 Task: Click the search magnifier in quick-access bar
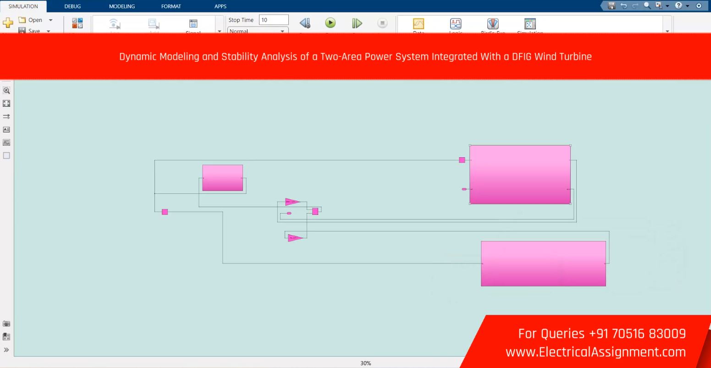coord(647,5)
